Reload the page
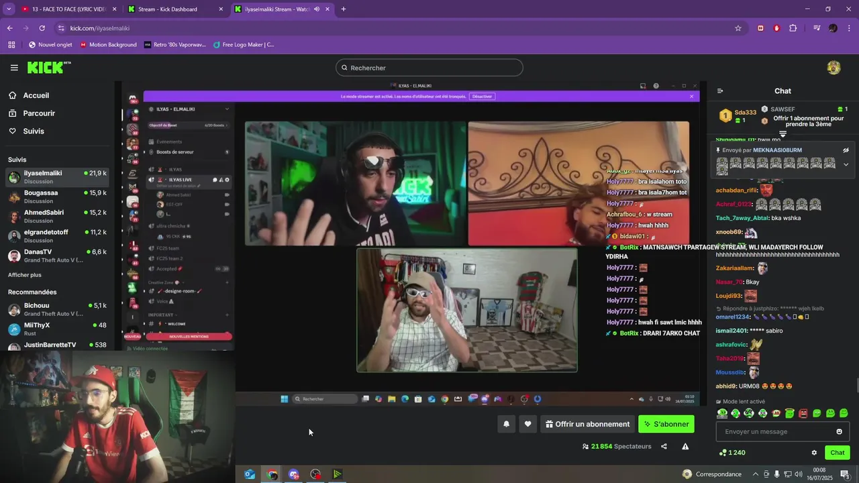This screenshot has height=483, width=859. point(42,28)
